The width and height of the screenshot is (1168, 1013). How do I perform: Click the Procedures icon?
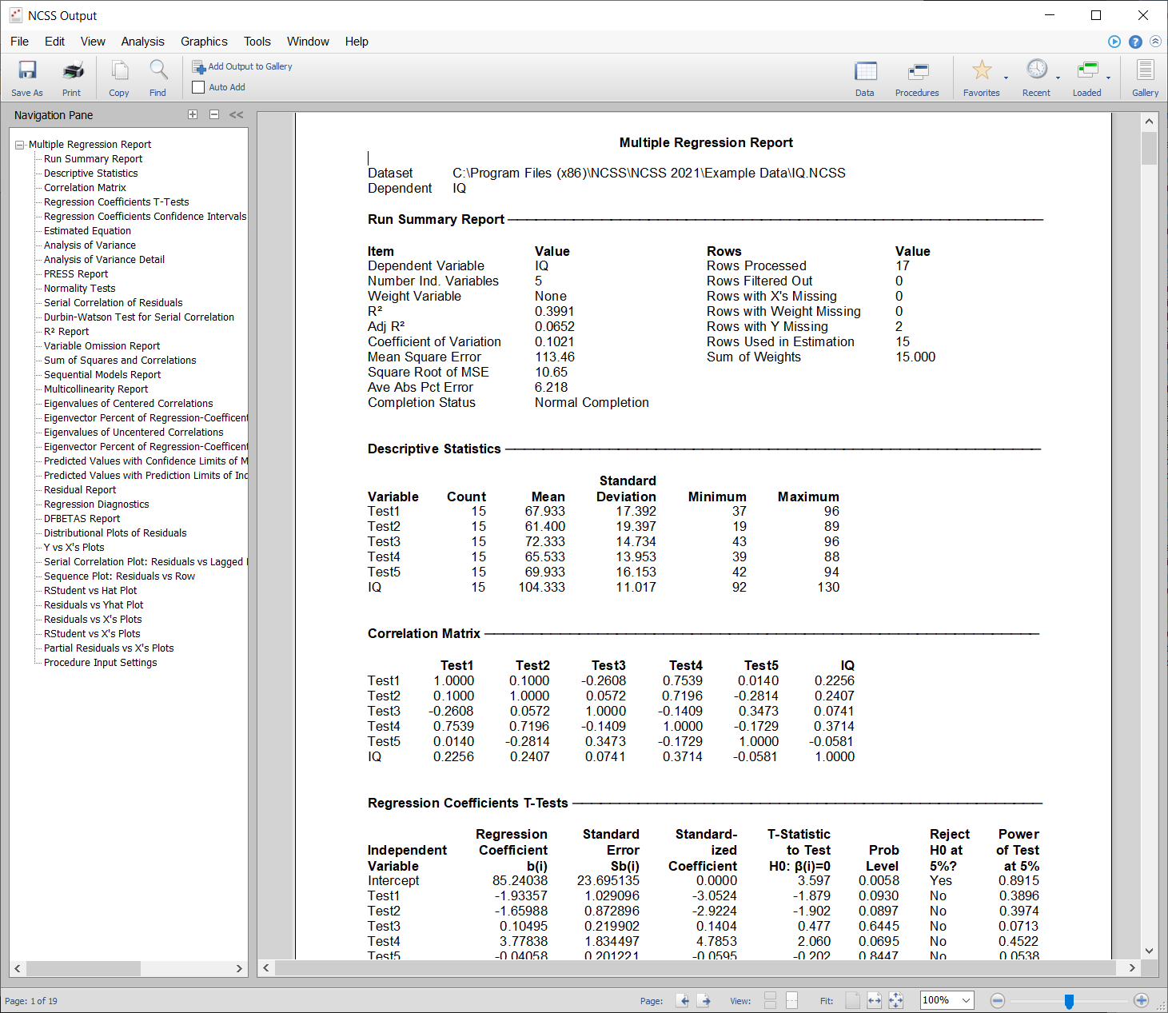(x=917, y=76)
